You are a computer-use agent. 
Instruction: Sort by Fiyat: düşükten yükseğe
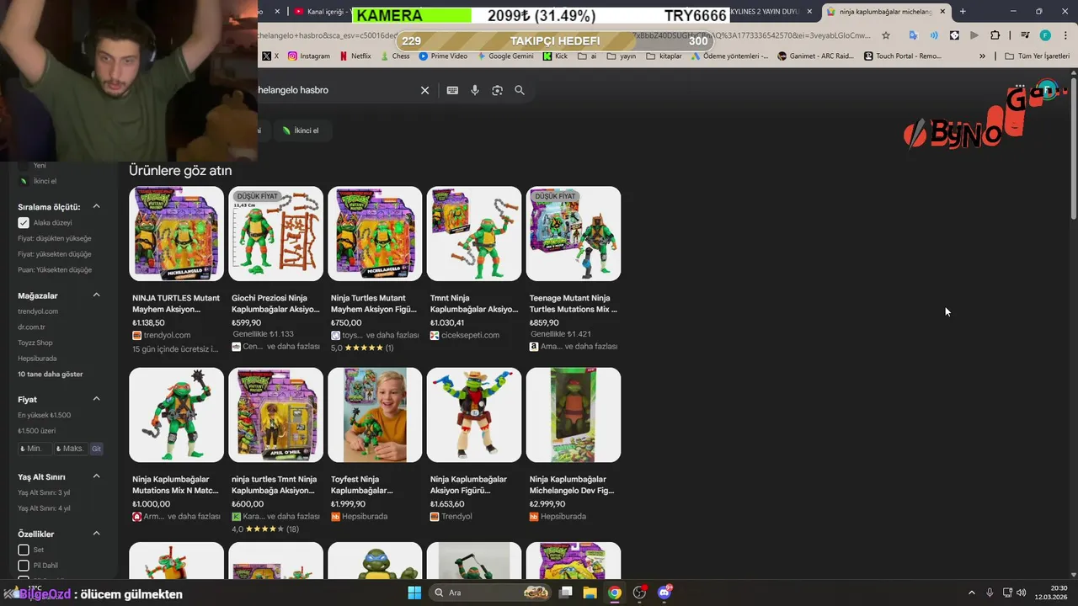tap(55, 238)
